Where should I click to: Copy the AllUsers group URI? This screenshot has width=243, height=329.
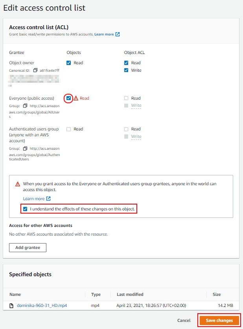pyautogui.click(x=25, y=106)
